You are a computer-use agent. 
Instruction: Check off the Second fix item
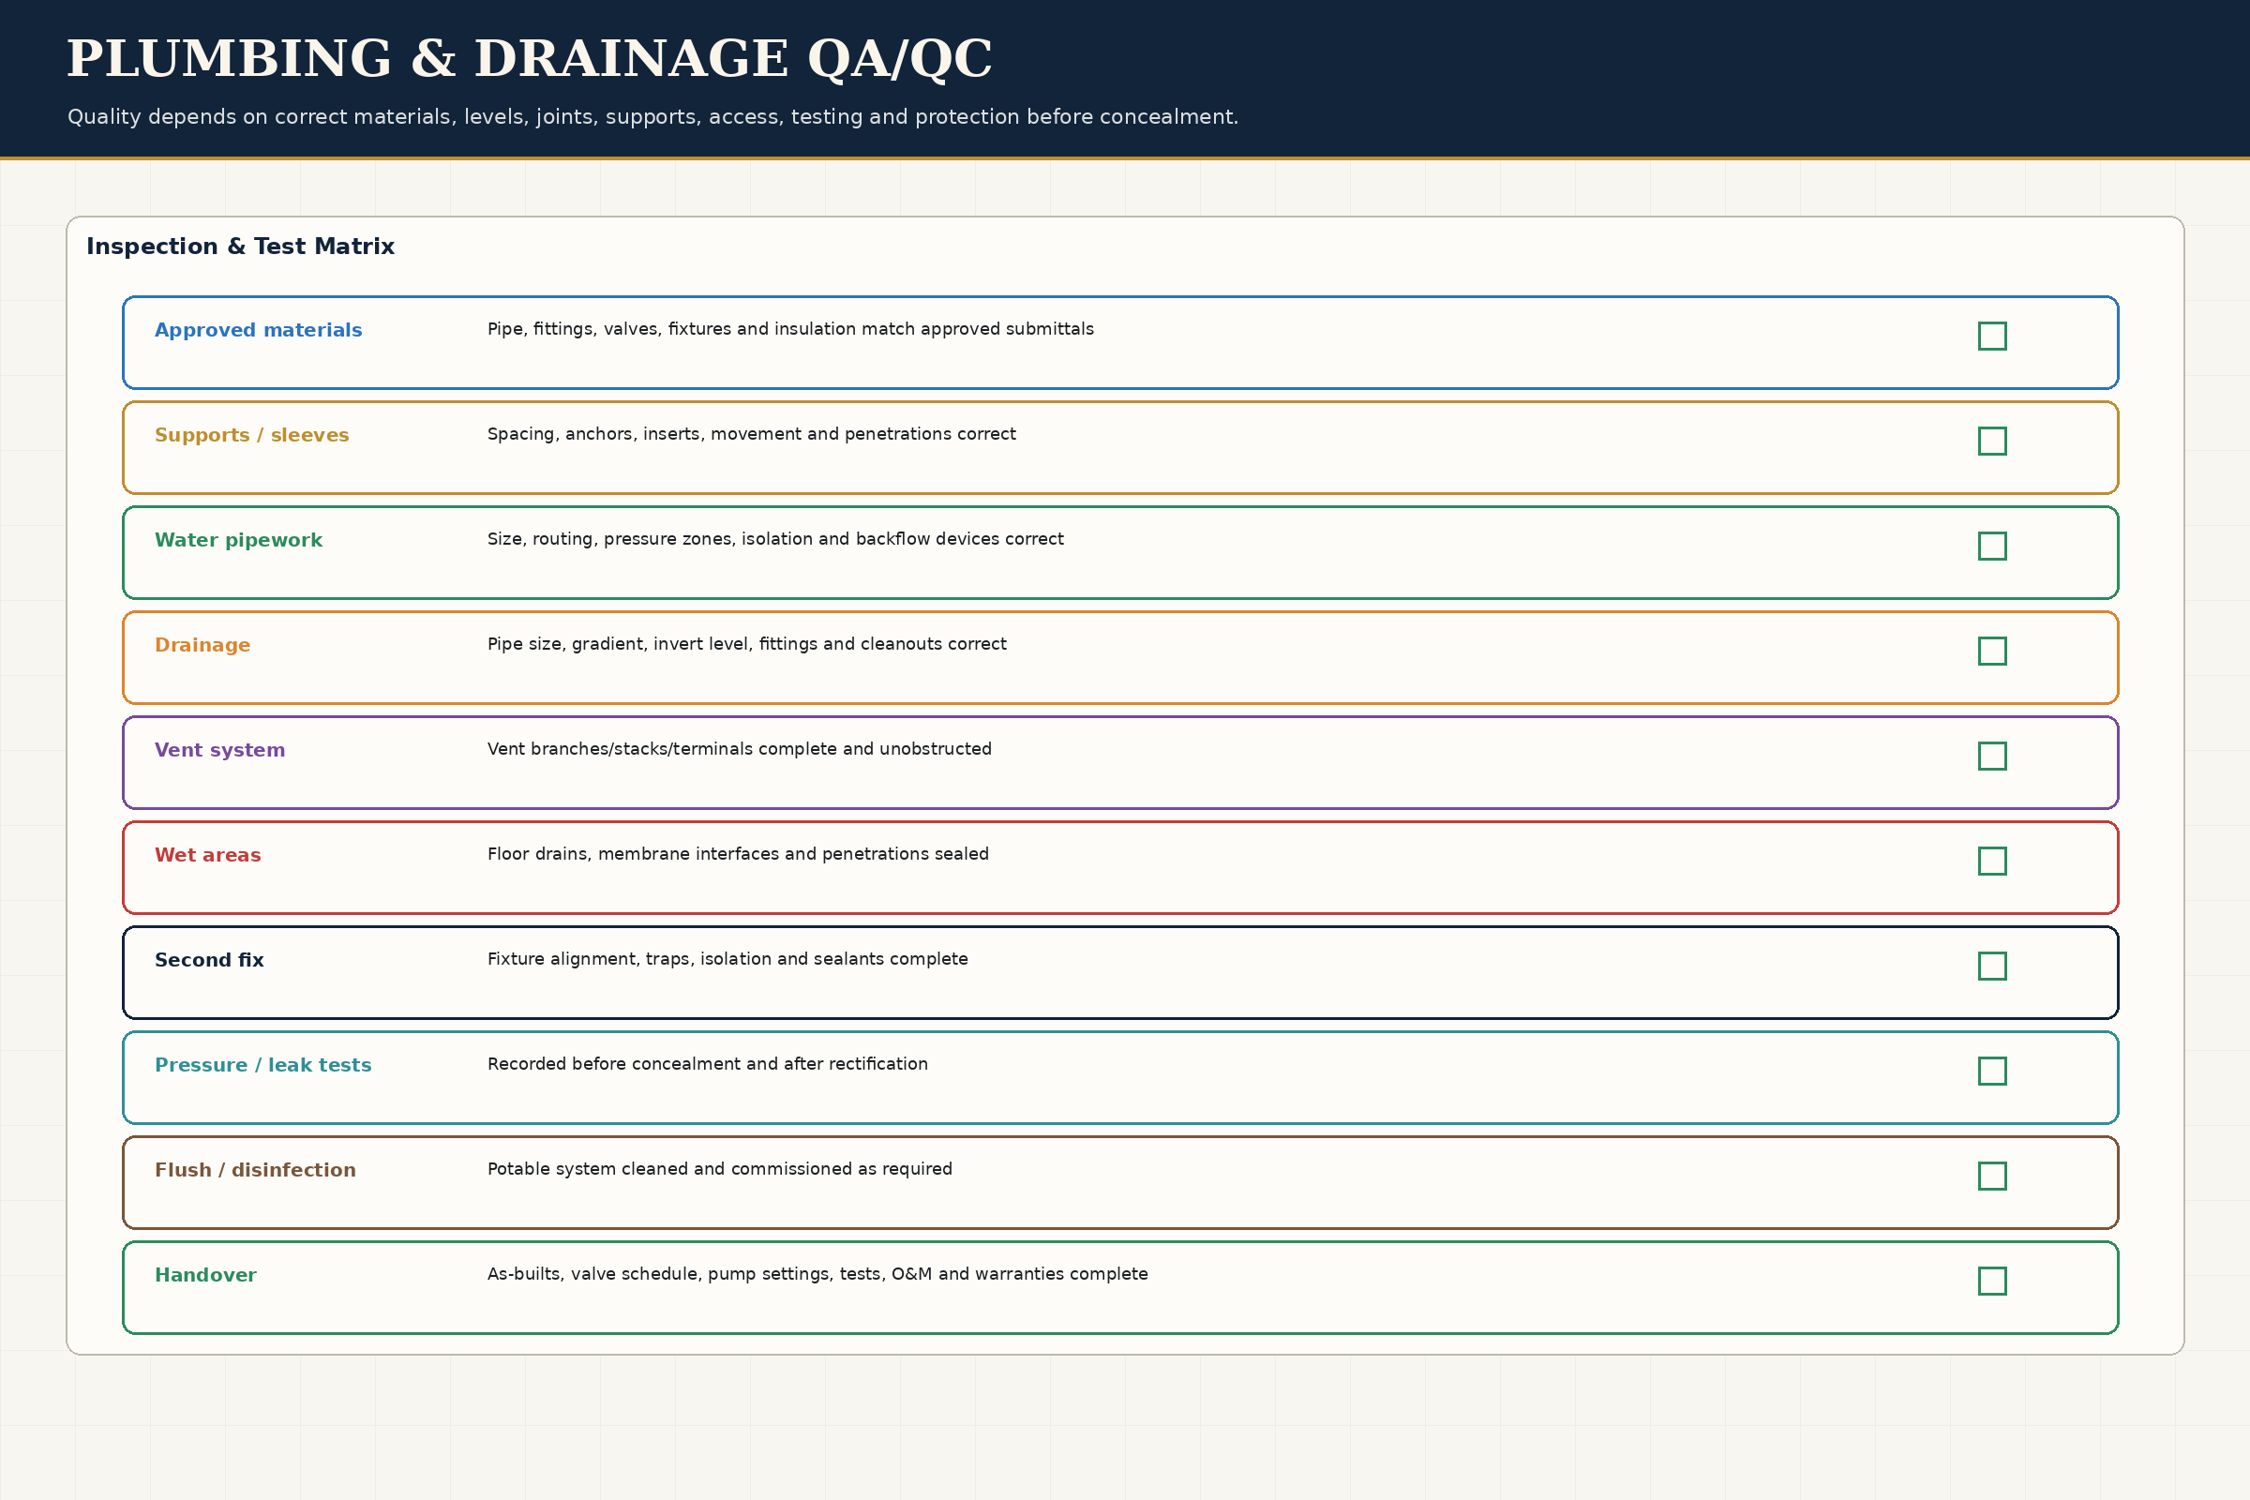[1993, 967]
